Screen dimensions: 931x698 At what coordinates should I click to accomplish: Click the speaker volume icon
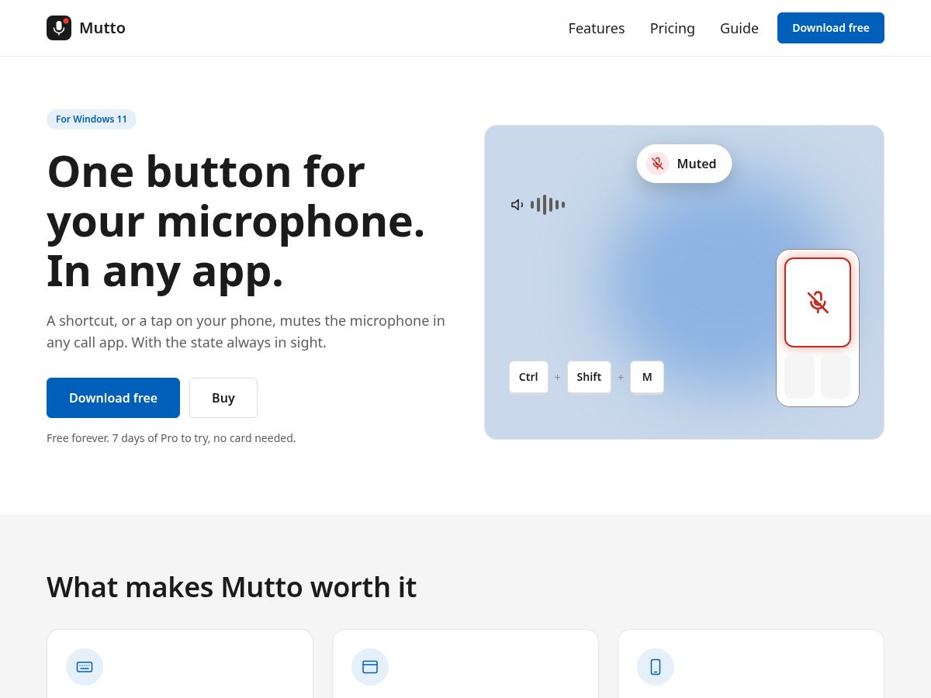click(x=517, y=205)
